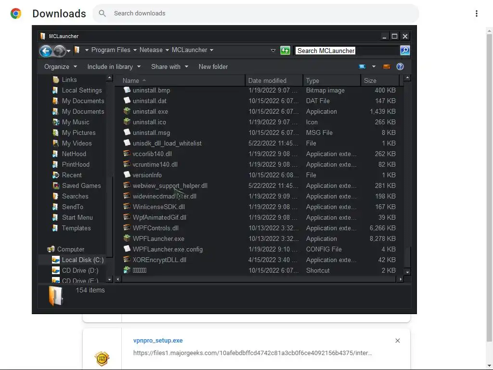Expand dropdown arrow after MCLauncher breadcrumb

(x=212, y=50)
